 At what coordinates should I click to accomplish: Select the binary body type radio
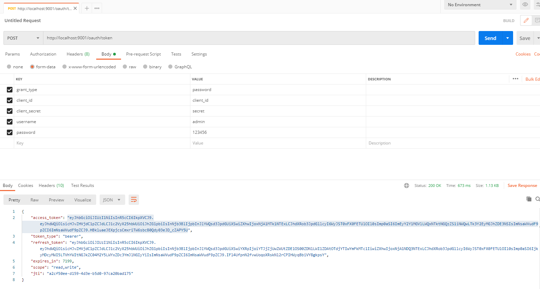[145, 67]
